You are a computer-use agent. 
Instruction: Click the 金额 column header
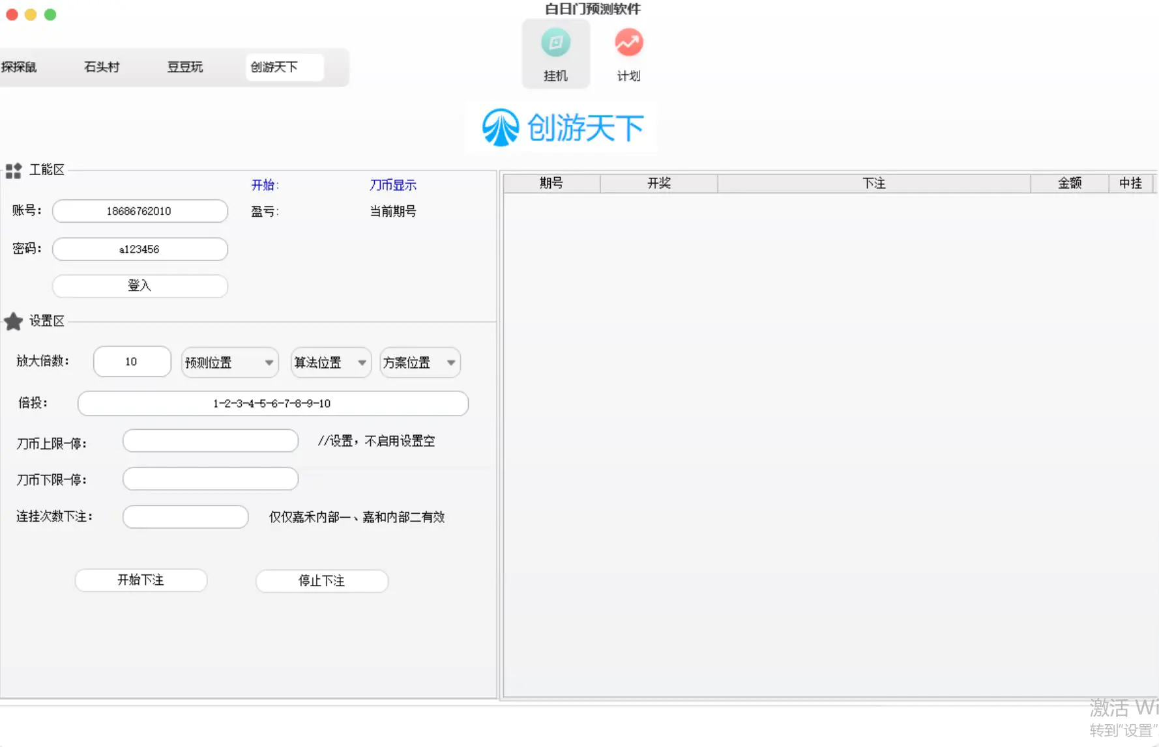click(1069, 184)
